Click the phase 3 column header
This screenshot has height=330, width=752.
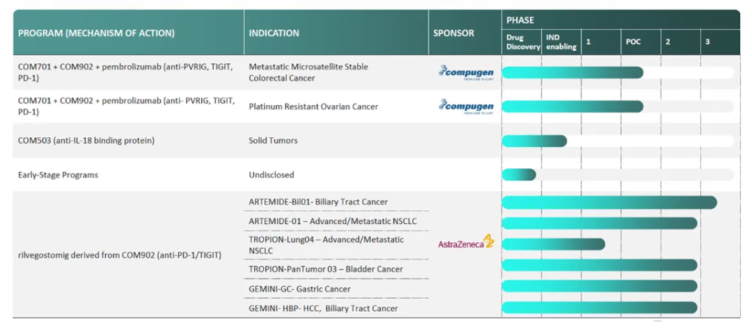pos(707,42)
